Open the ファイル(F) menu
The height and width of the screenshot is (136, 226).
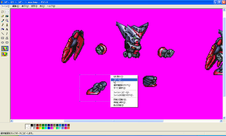5,6
